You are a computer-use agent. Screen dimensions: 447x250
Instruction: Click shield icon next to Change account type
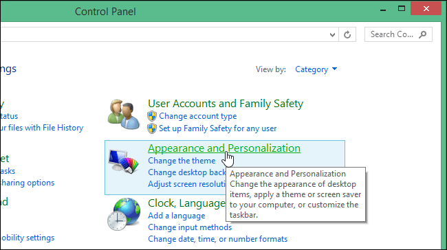pos(152,116)
